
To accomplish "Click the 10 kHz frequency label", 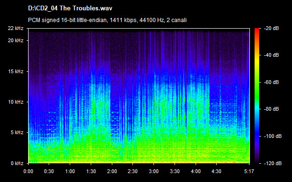I will pos(15,102).
